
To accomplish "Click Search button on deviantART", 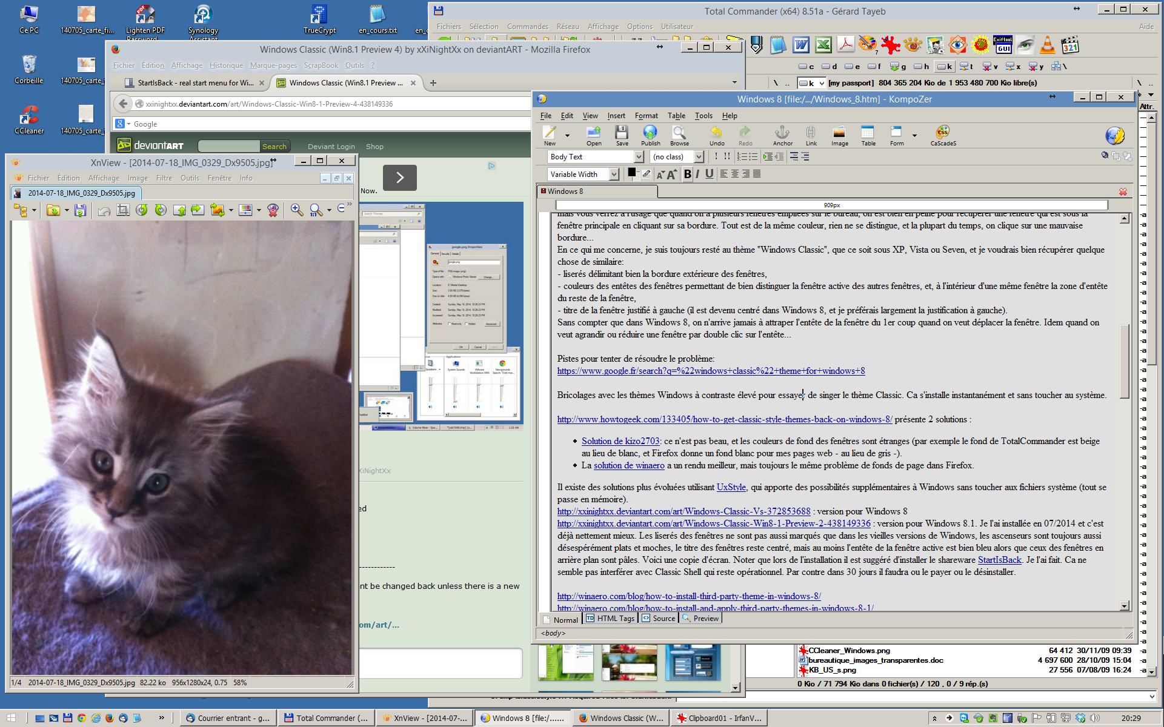I will click(x=274, y=146).
